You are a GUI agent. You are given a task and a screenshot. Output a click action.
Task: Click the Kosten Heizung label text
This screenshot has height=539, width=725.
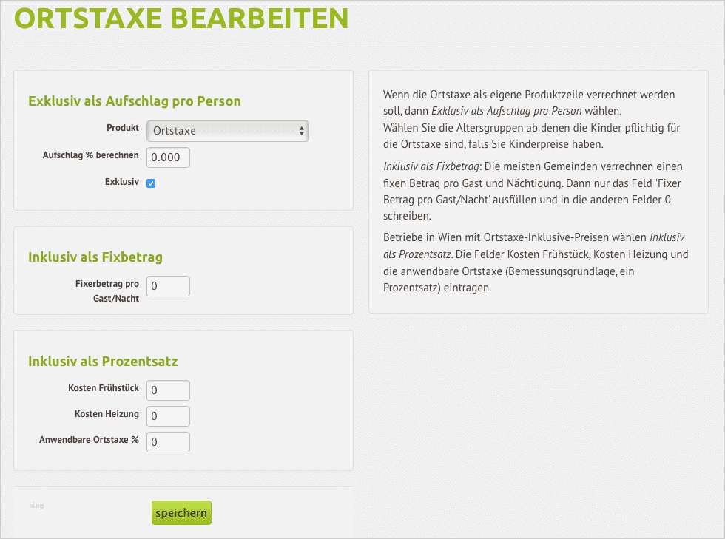[107, 414]
